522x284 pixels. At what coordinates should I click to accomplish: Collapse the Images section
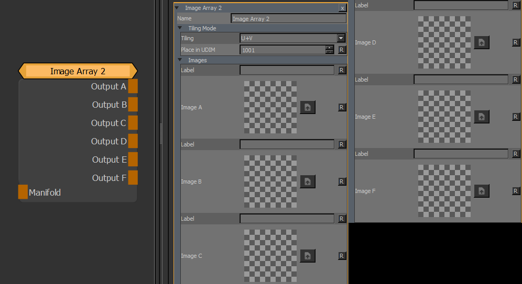180,60
